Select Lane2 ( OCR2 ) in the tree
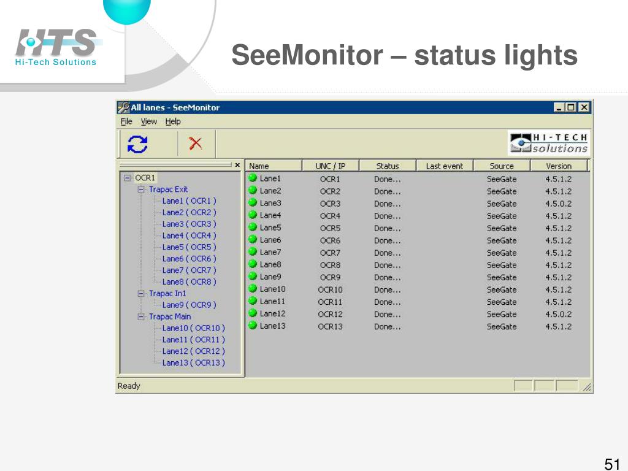The height and width of the screenshot is (471, 628). pos(189,213)
